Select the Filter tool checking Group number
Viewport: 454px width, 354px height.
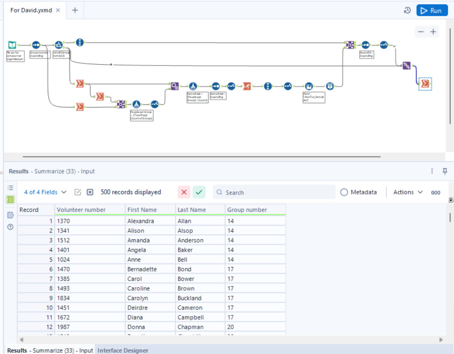(59, 44)
